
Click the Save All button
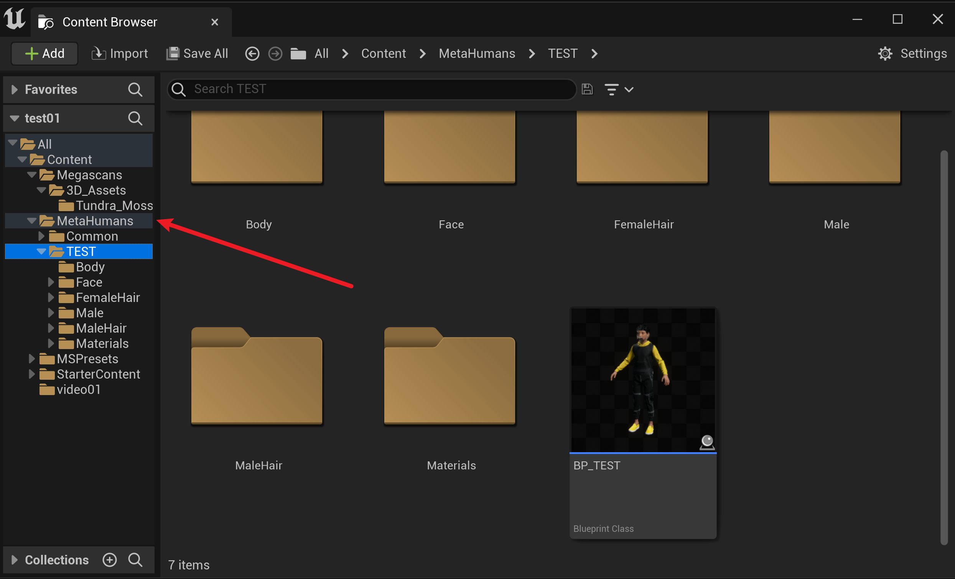pyautogui.click(x=197, y=53)
